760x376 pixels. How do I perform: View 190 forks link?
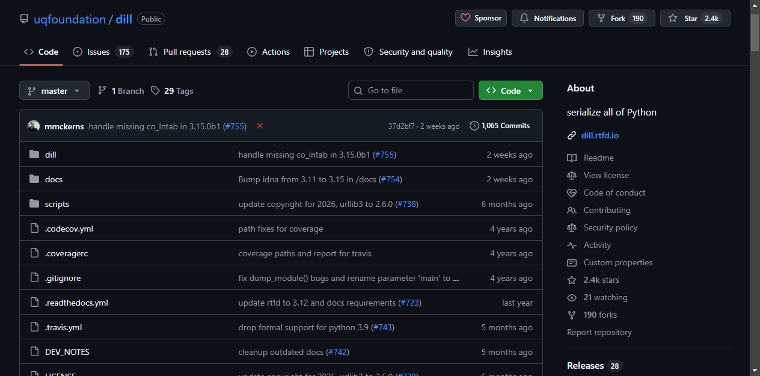tap(592, 315)
